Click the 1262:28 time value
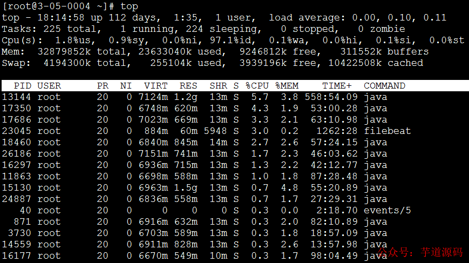Viewport: 469px width, 263px height. pyautogui.click(x=337, y=131)
